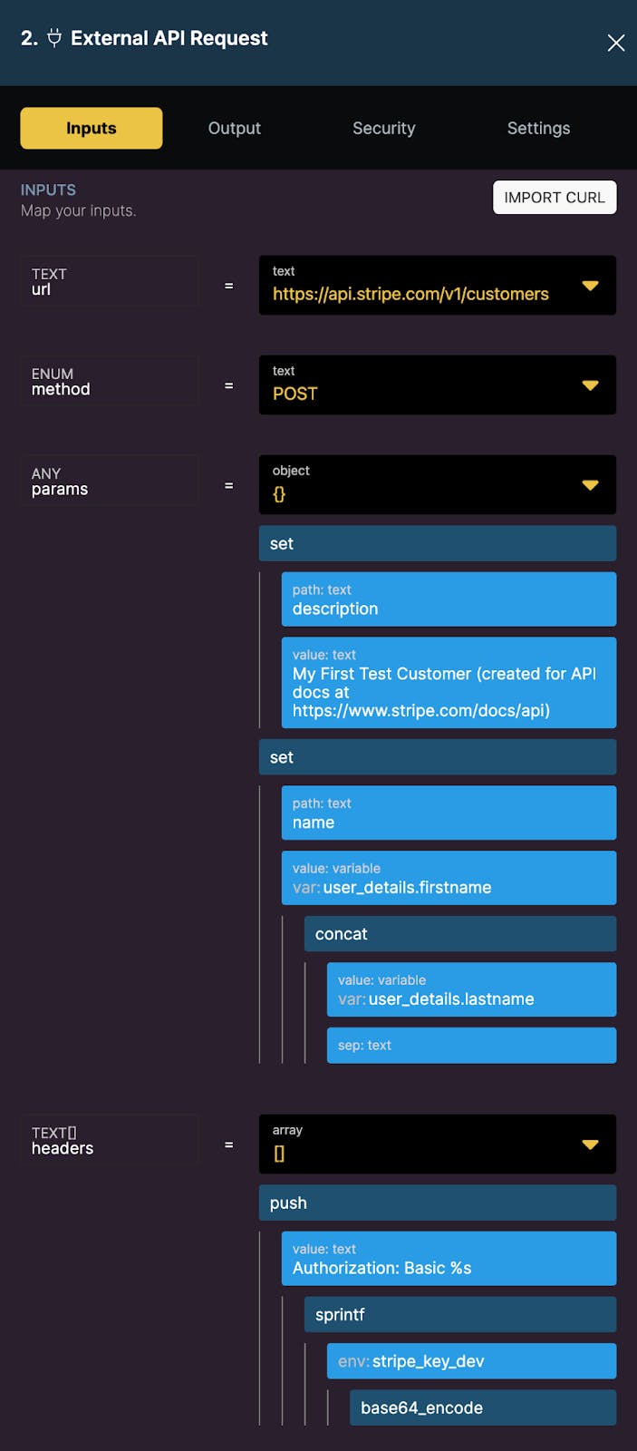Select the Inputs tab

click(x=92, y=128)
